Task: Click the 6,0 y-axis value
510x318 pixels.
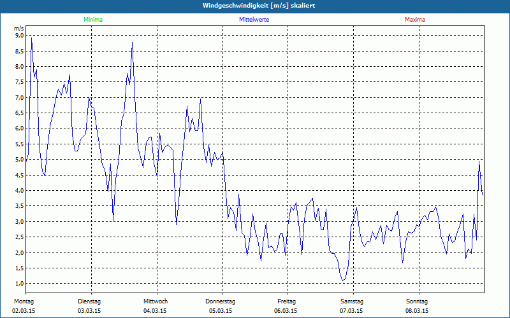Action: click(20, 128)
